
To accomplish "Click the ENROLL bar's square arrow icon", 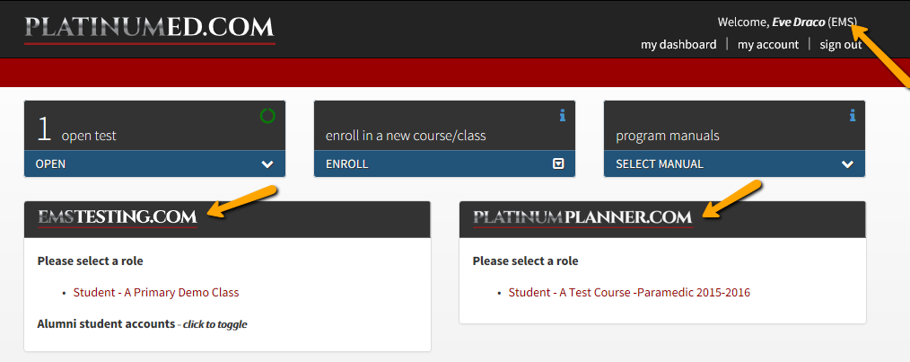I will pyautogui.click(x=558, y=163).
